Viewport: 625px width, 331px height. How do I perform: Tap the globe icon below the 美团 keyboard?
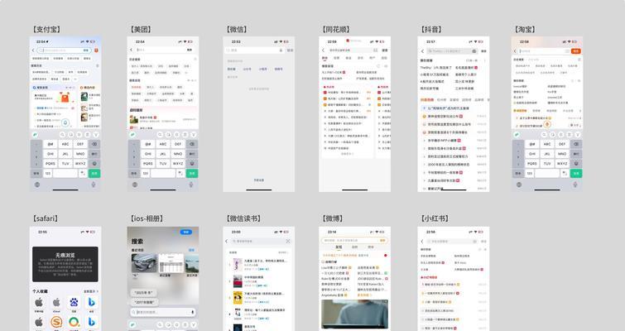click(x=135, y=185)
